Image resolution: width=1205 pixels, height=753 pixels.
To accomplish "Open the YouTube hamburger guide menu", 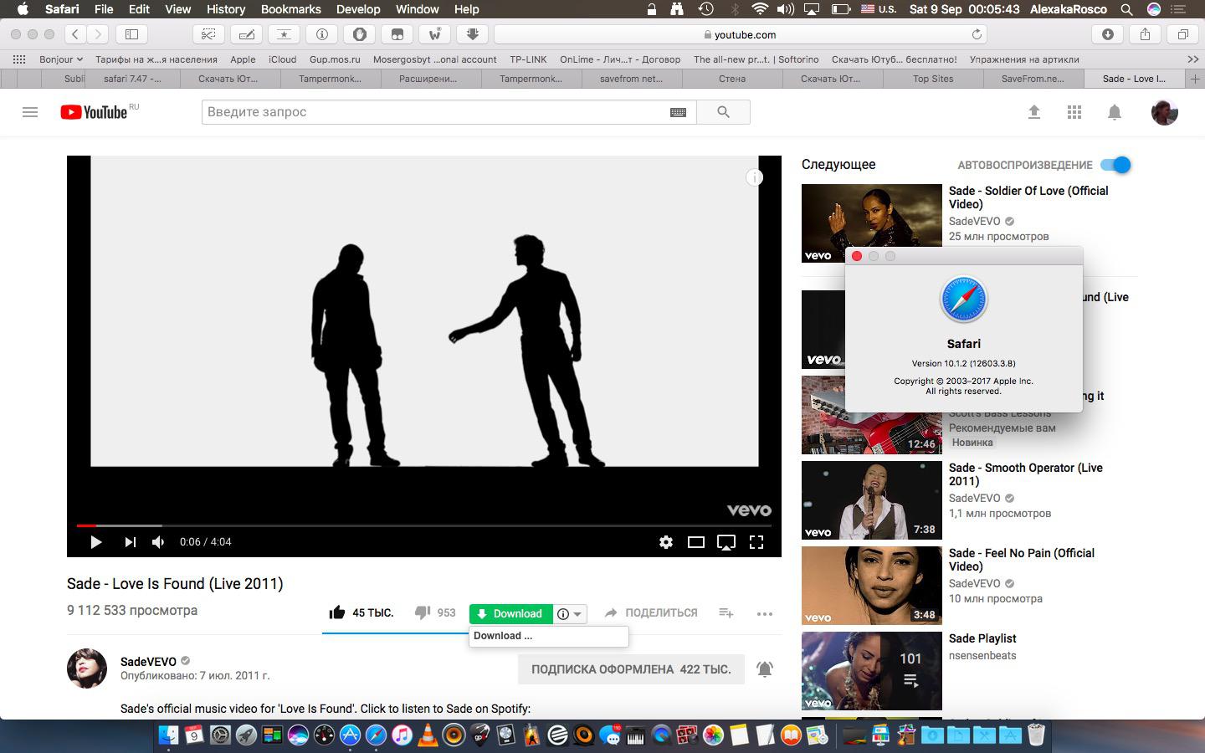I will pos(30,112).
